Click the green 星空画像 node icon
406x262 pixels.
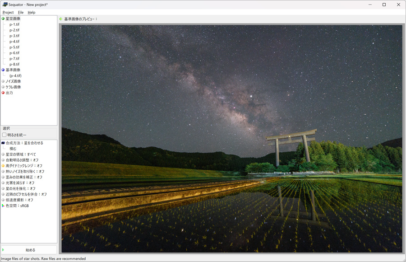[x=3, y=19]
